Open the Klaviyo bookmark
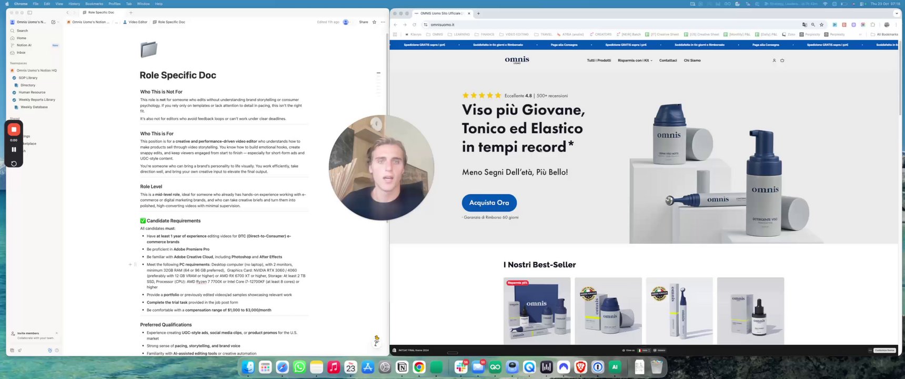Viewport: 905px width, 379px height. [x=413, y=34]
